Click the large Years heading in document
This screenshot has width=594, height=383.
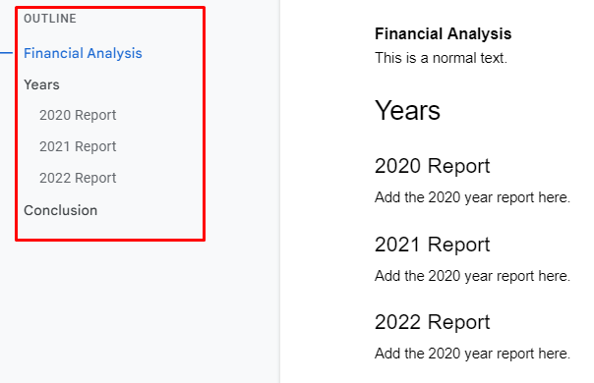(407, 111)
